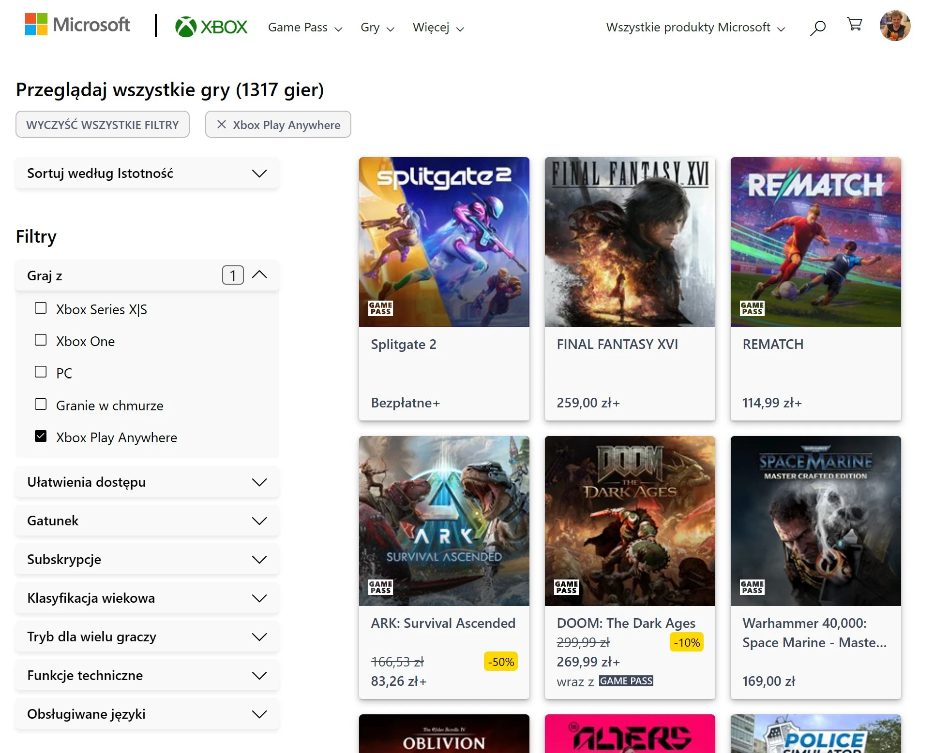934x753 pixels.
Task: Click the 83,26 zł+ price
Action: (x=399, y=681)
